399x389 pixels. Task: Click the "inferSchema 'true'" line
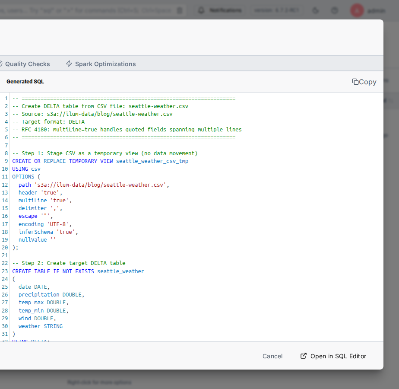[48, 232]
